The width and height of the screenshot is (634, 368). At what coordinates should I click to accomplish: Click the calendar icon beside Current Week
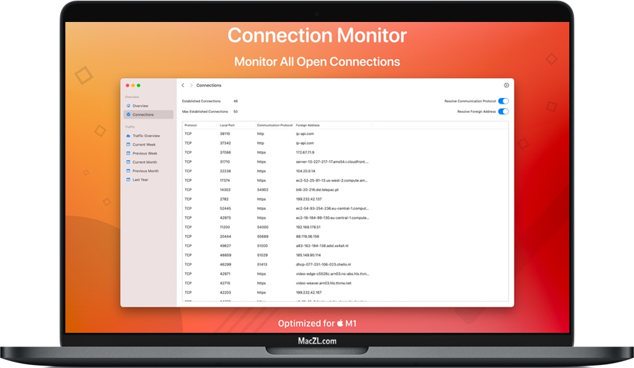tap(128, 144)
